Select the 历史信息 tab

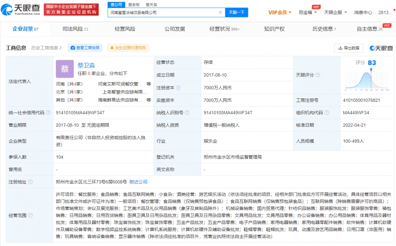coord(324,29)
